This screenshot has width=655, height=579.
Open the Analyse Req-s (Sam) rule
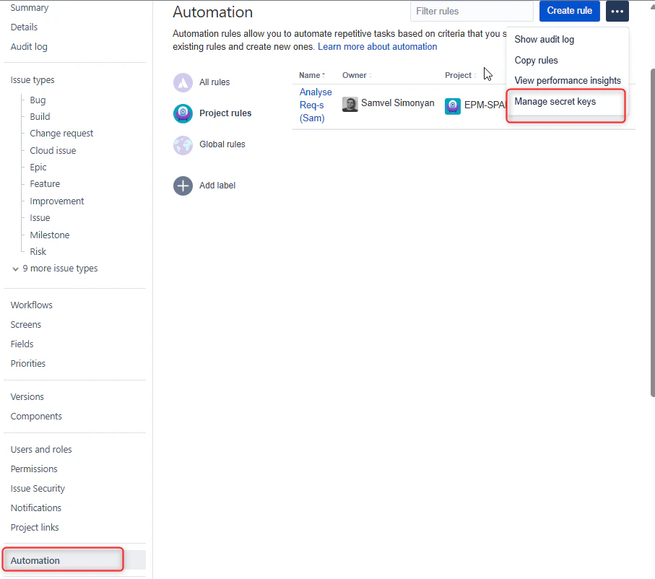(316, 105)
